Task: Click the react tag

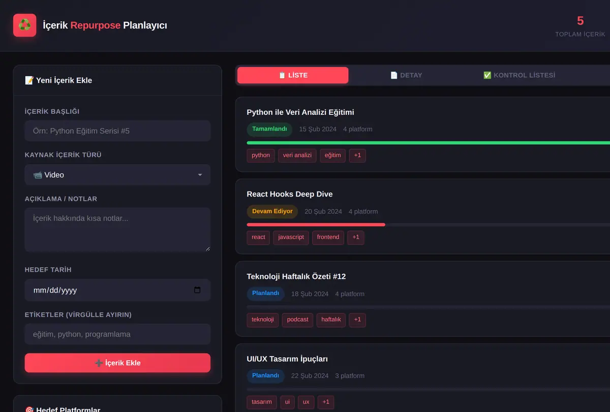Action: pyautogui.click(x=258, y=237)
